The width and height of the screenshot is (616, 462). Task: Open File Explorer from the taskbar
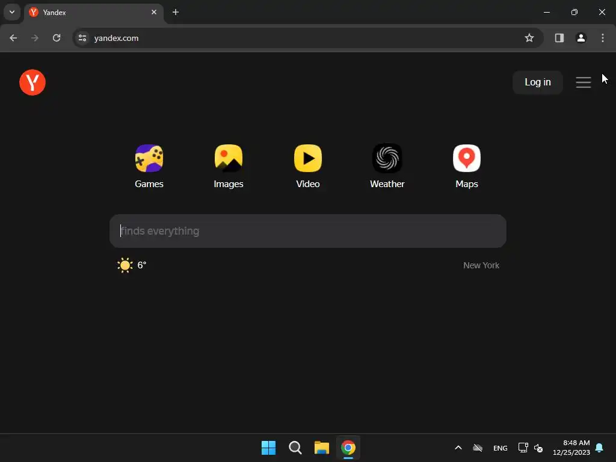click(x=321, y=448)
